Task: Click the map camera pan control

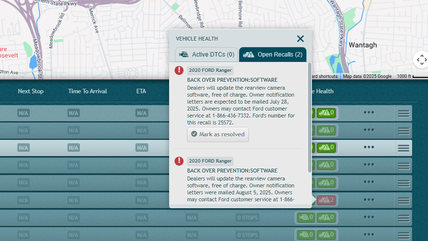Action: 421,60
